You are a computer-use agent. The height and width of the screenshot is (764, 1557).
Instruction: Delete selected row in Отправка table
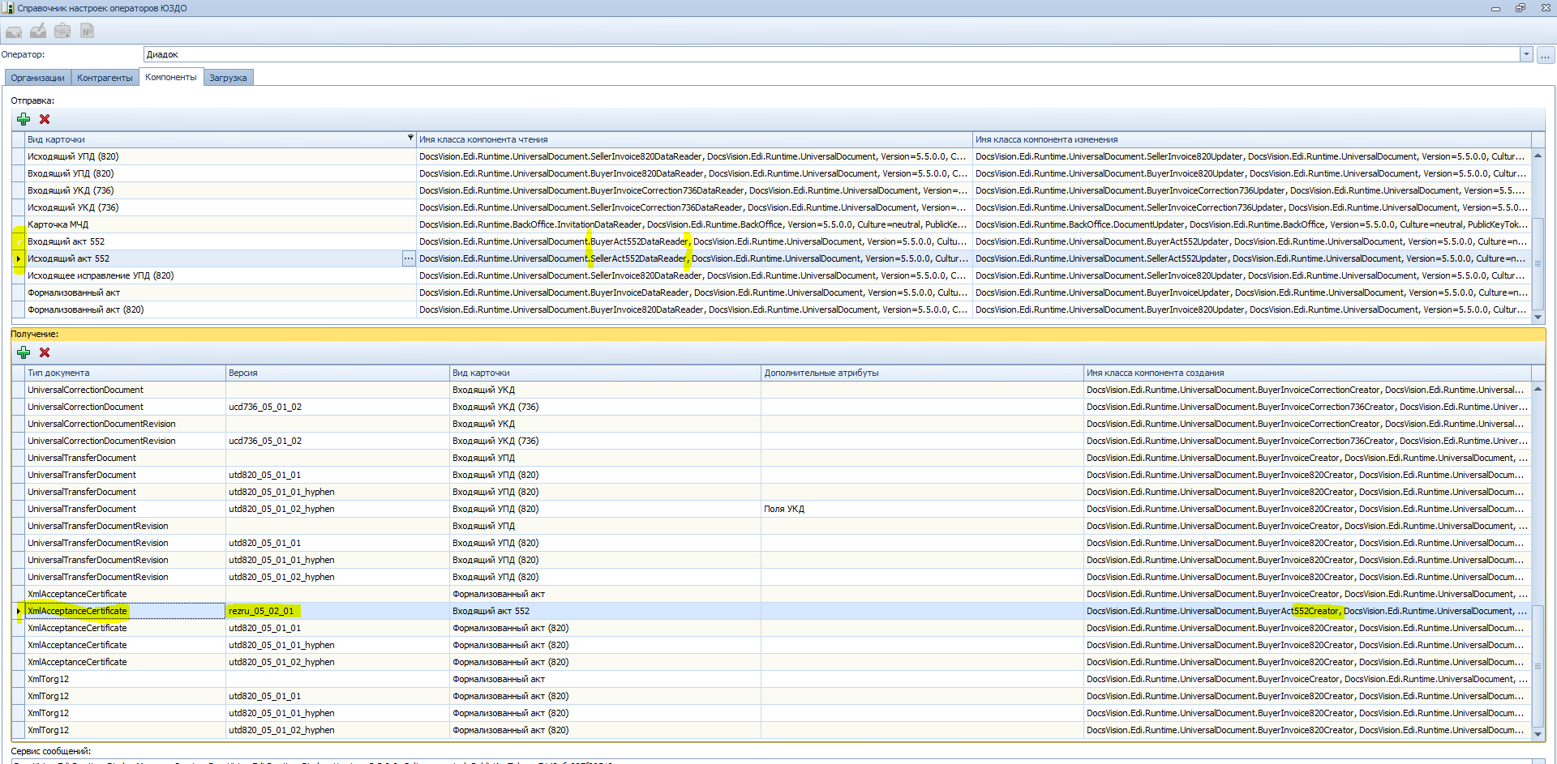(x=45, y=119)
